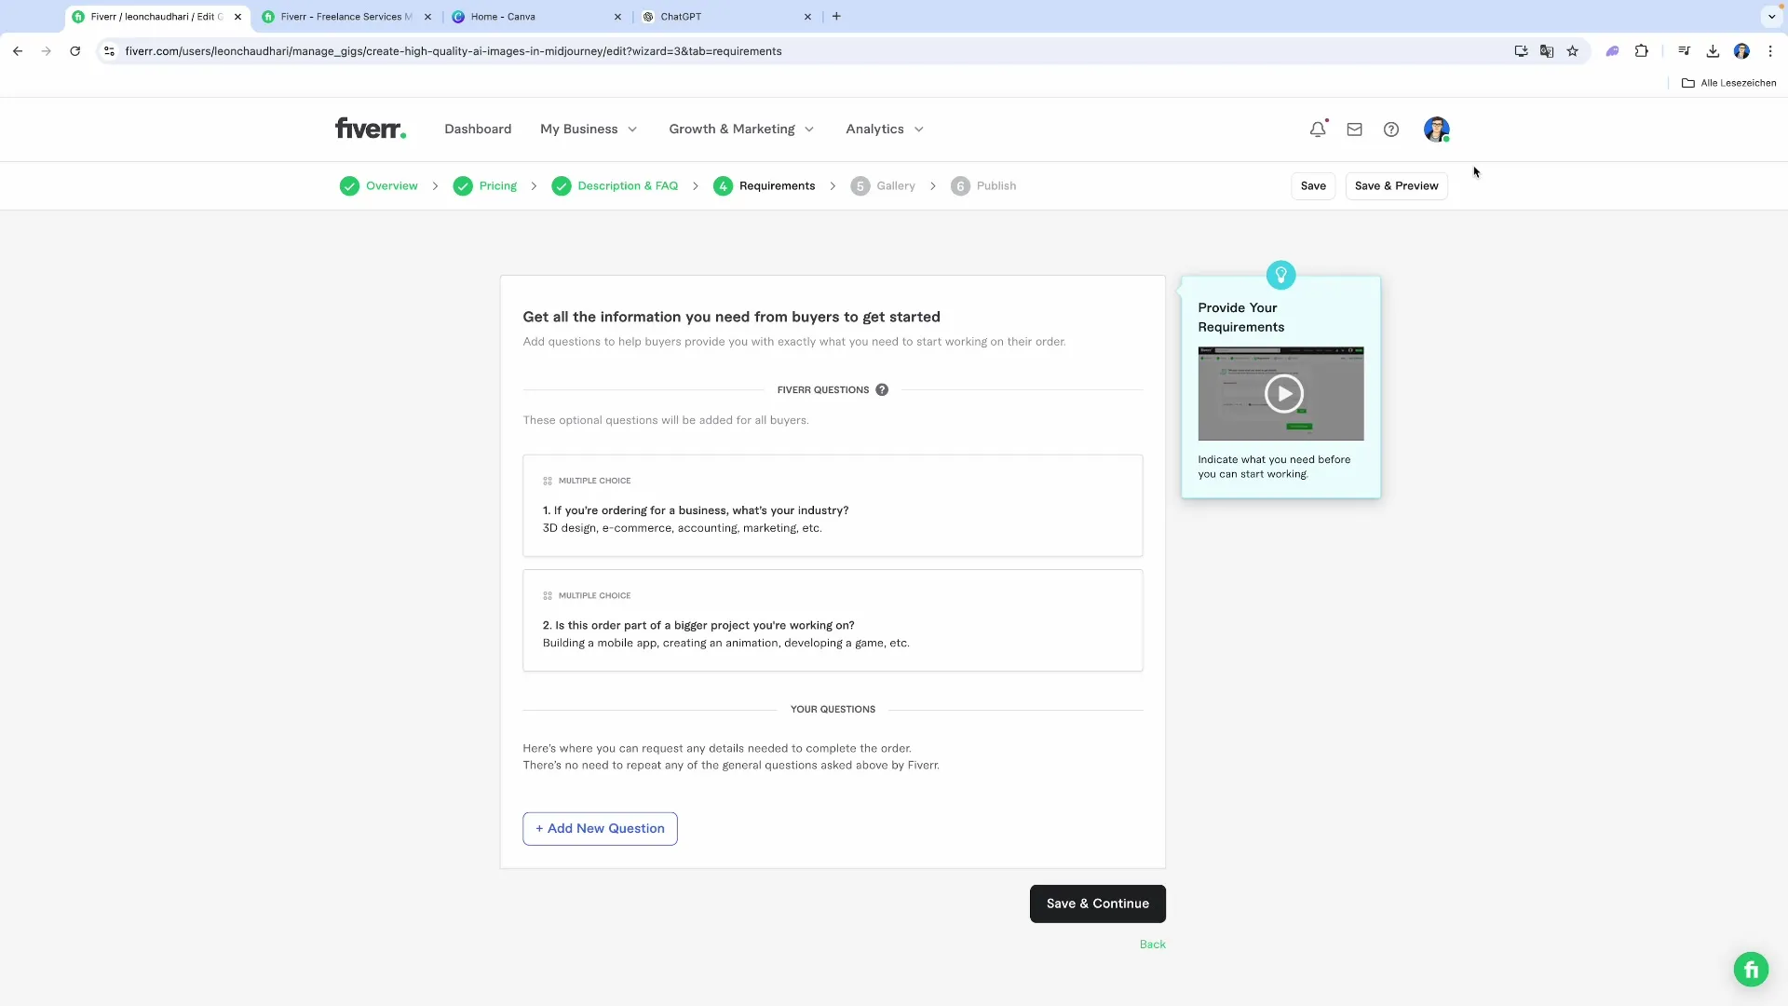Go to the Pricing wizard step
Screen dimensions: 1788x1006
497,186
